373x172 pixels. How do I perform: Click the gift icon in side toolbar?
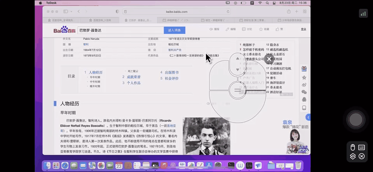pos(304,69)
